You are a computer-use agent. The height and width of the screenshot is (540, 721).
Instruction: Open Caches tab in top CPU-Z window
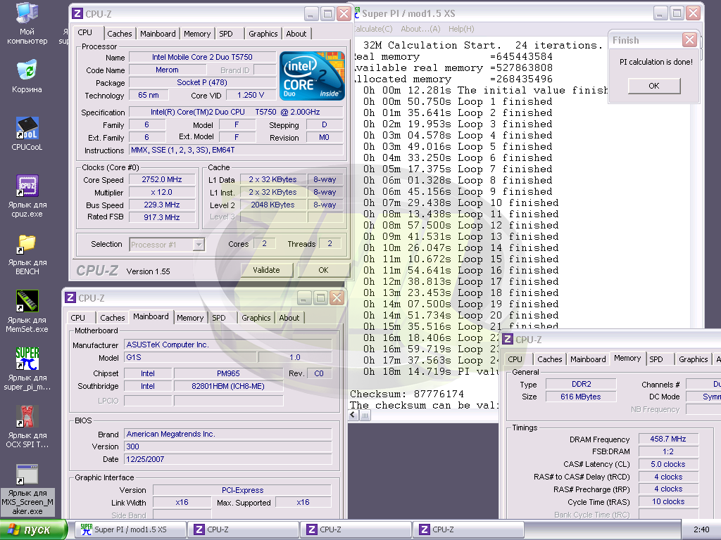[x=120, y=34]
